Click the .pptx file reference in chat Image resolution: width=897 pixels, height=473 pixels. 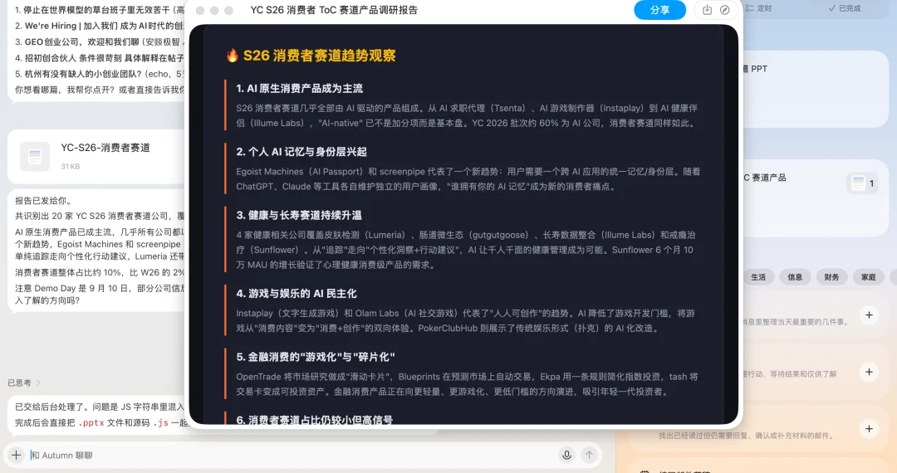pos(92,422)
